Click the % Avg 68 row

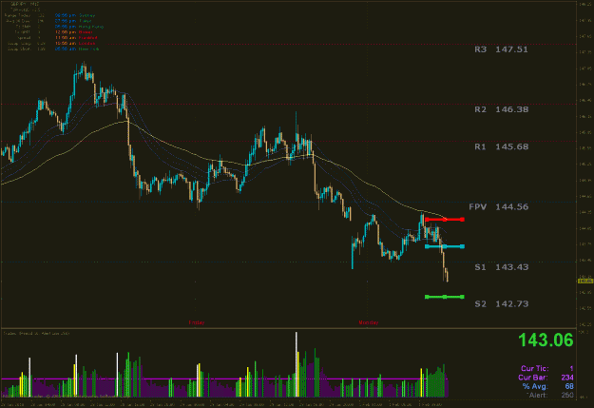tap(547, 386)
